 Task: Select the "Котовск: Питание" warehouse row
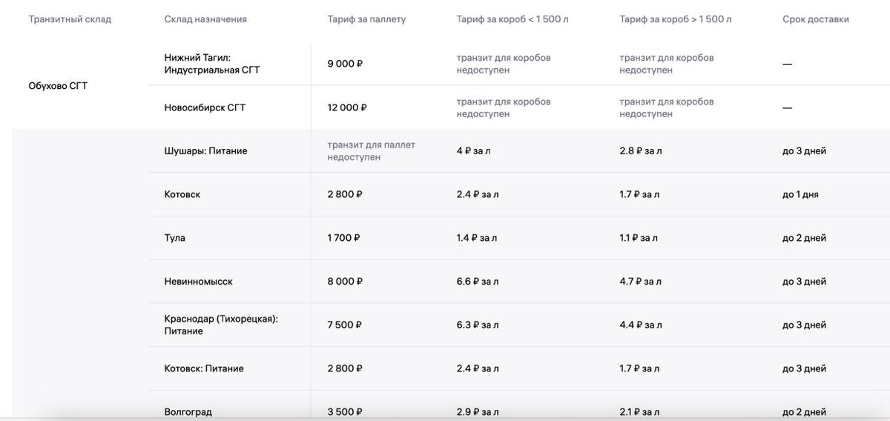click(x=204, y=368)
